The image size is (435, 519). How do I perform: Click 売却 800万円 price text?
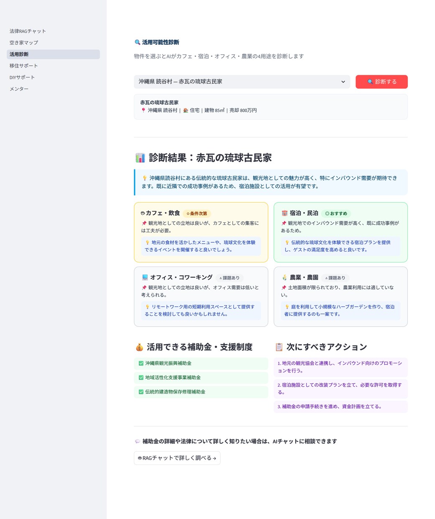tap(243, 110)
